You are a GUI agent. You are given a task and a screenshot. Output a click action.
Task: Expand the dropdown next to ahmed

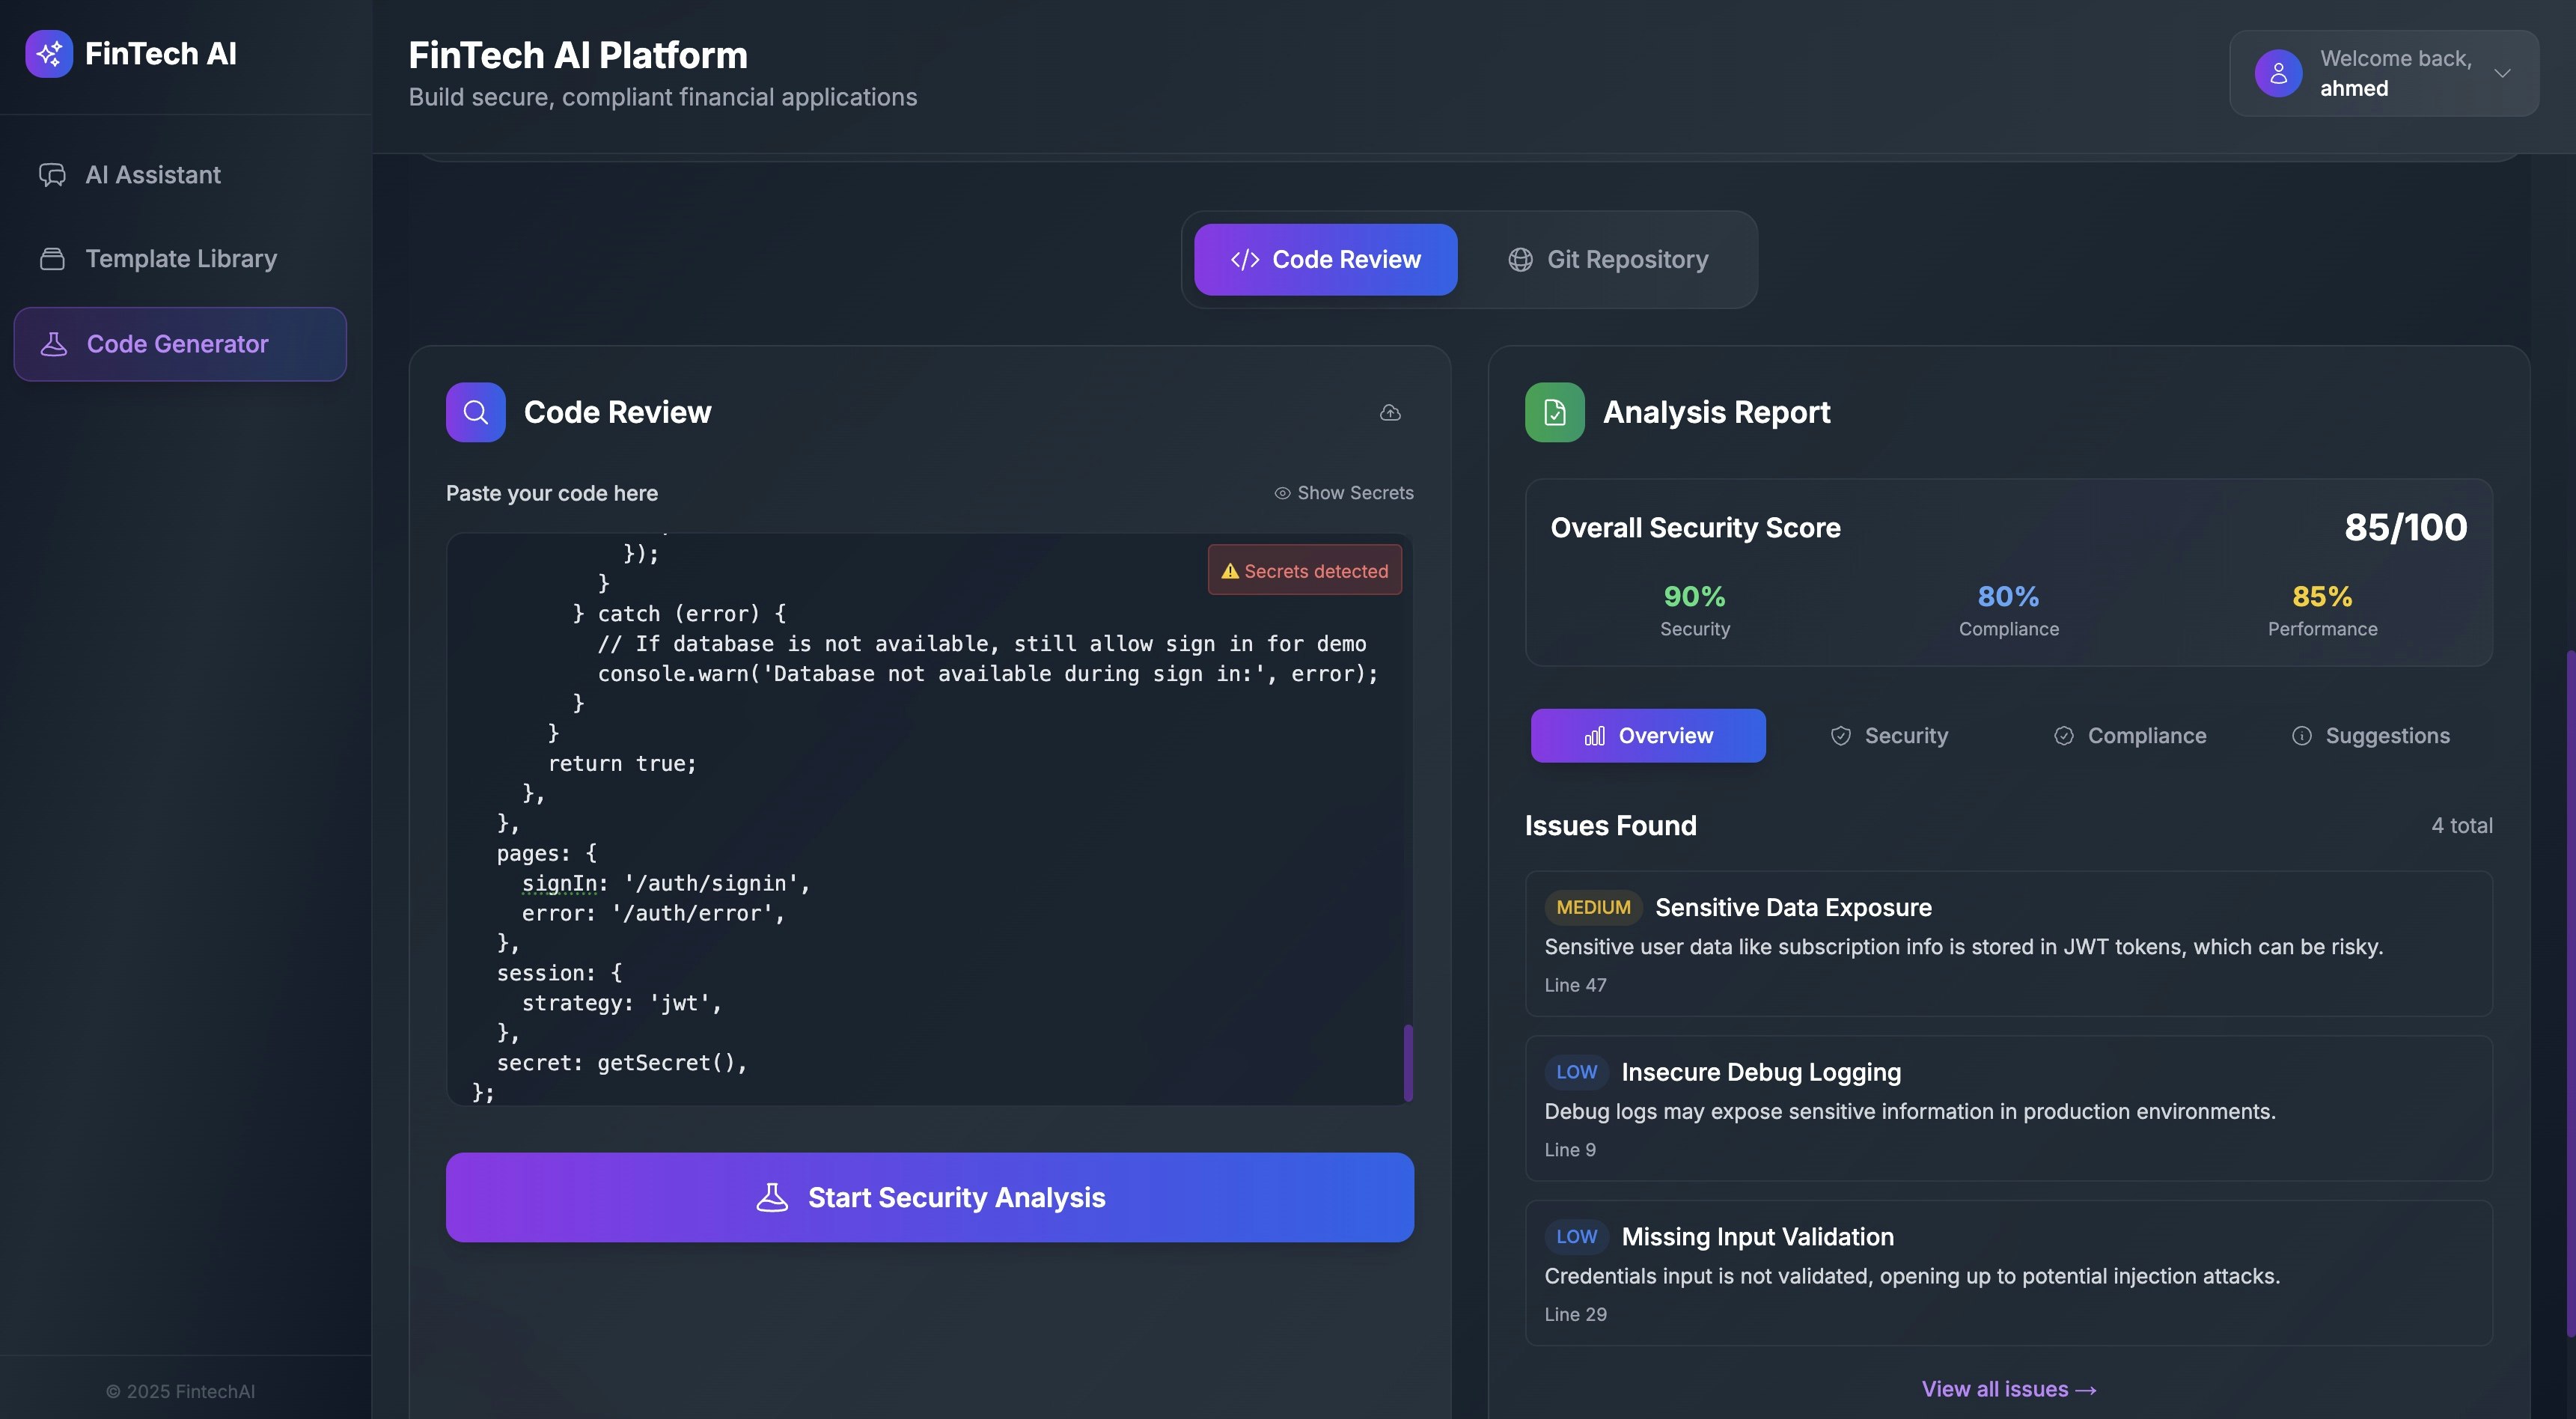(x=2503, y=73)
